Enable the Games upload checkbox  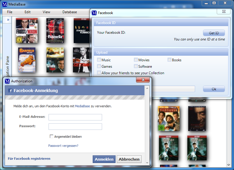tap(99, 66)
